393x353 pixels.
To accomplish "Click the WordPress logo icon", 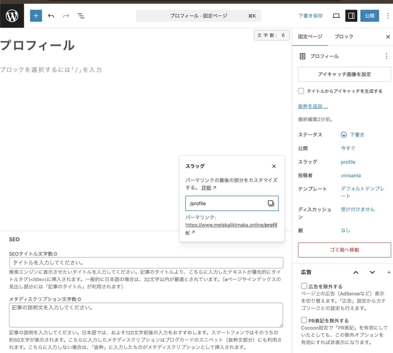I will point(12,16).
